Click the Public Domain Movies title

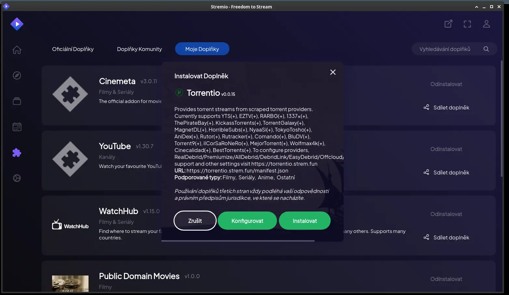(139, 276)
